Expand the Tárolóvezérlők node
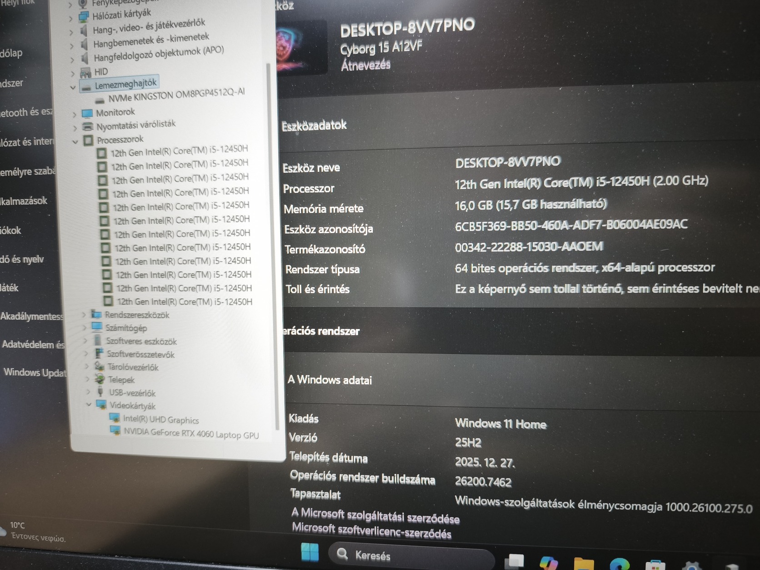The width and height of the screenshot is (760, 570). click(x=86, y=366)
